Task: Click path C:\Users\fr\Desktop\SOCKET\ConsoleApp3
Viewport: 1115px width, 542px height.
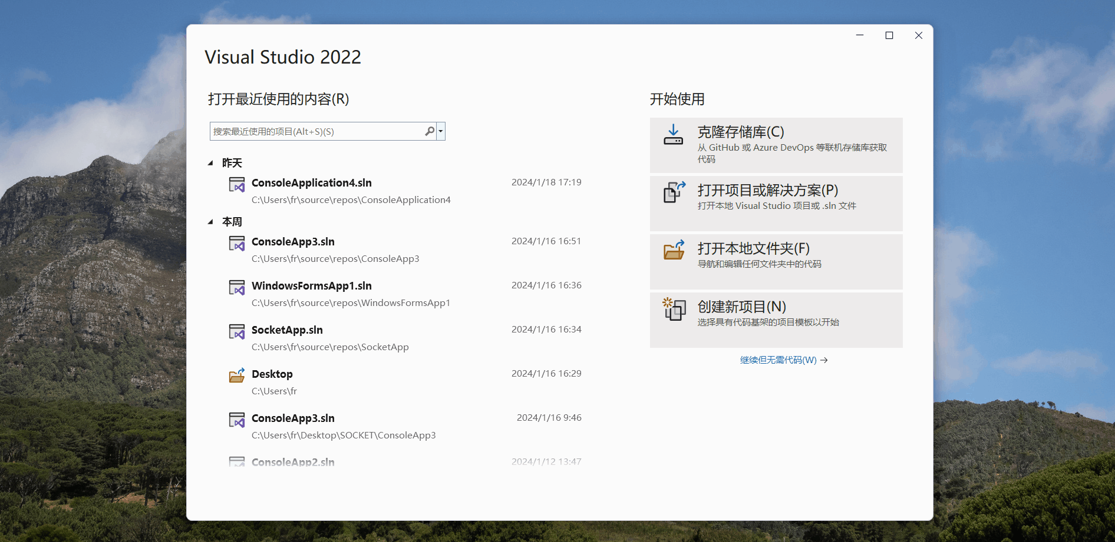Action: pyautogui.click(x=344, y=435)
